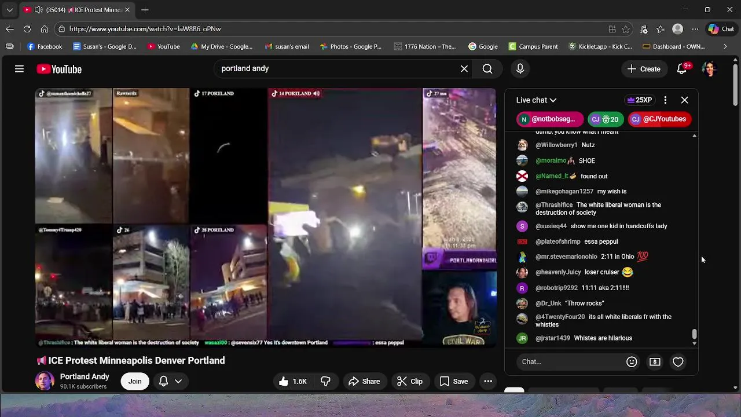Open My Drive bookmark
The height and width of the screenshot is (417, 741).
coord(221,46)
